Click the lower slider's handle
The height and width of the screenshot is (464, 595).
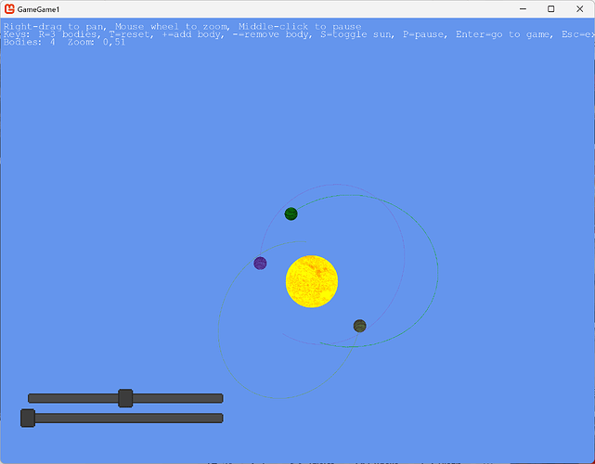coord(28,419)
